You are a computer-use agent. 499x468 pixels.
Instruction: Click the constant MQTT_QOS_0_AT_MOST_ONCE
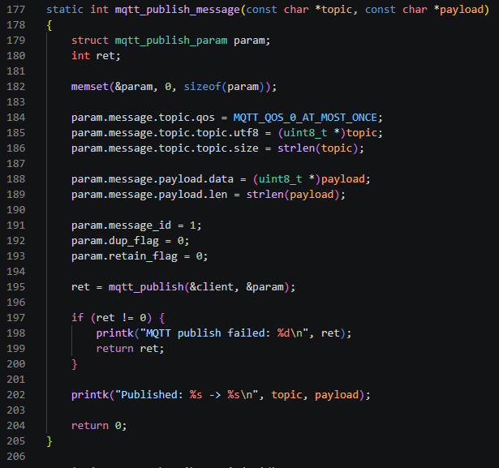305,118
